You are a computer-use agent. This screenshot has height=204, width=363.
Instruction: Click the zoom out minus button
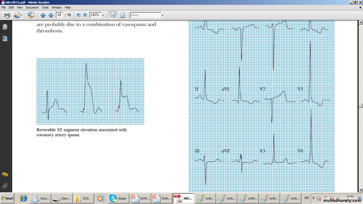point(78,15)
